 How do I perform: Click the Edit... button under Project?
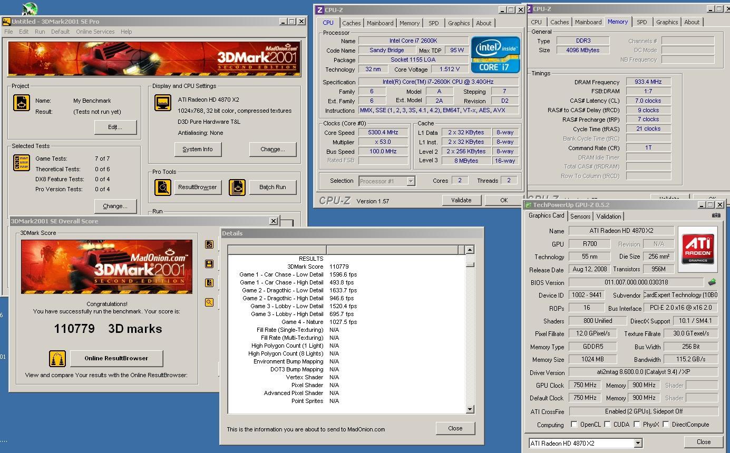point(115,127)
